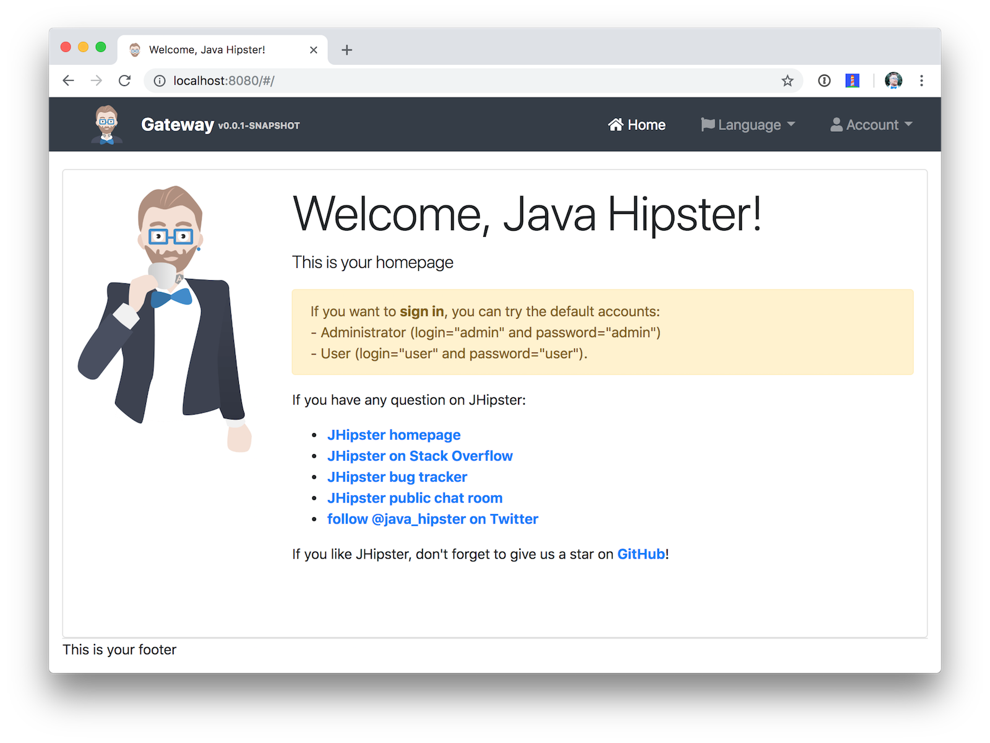Click the browser back arrow

68,80
